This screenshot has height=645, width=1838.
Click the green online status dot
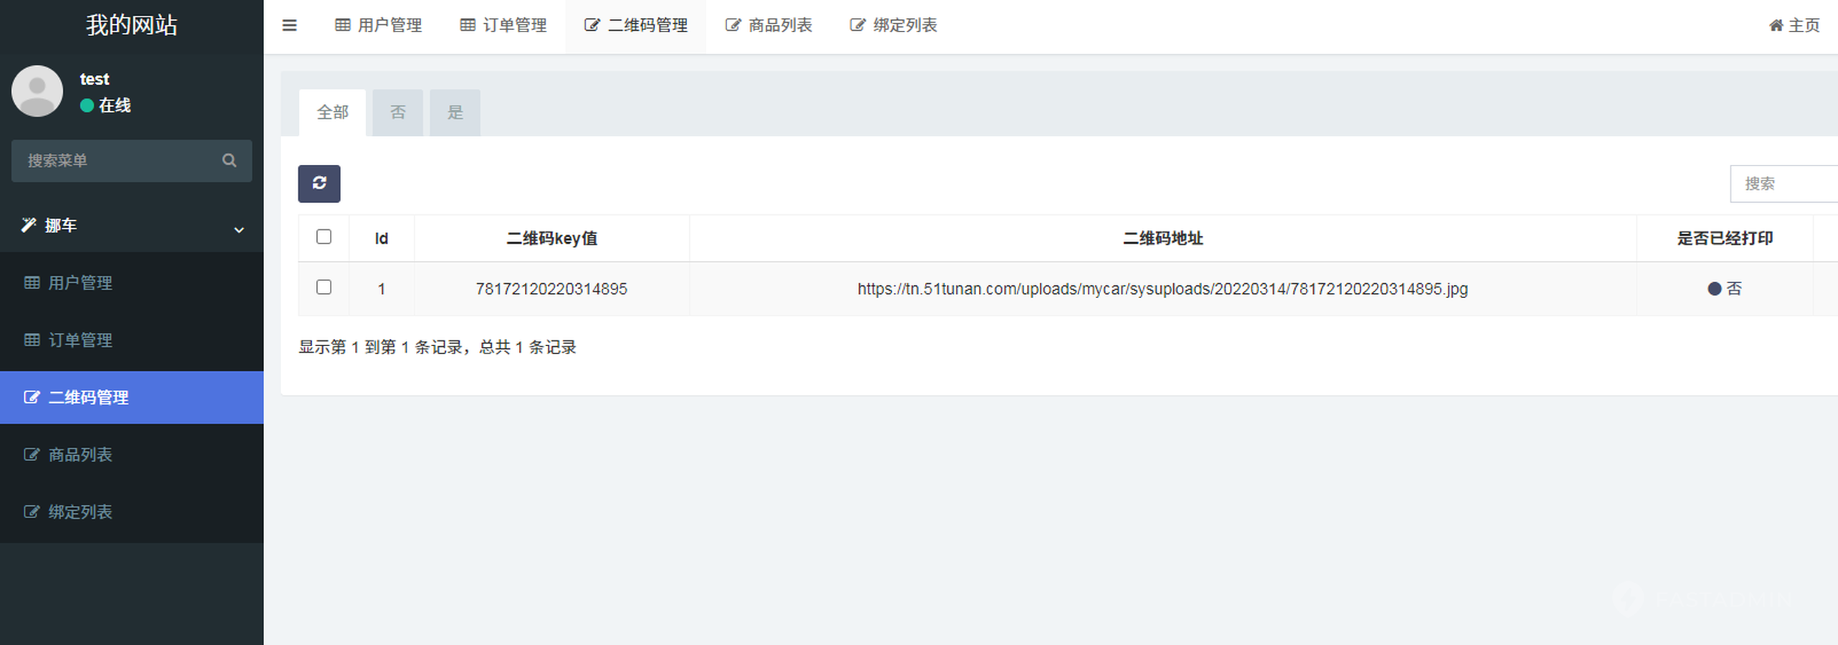87,106
